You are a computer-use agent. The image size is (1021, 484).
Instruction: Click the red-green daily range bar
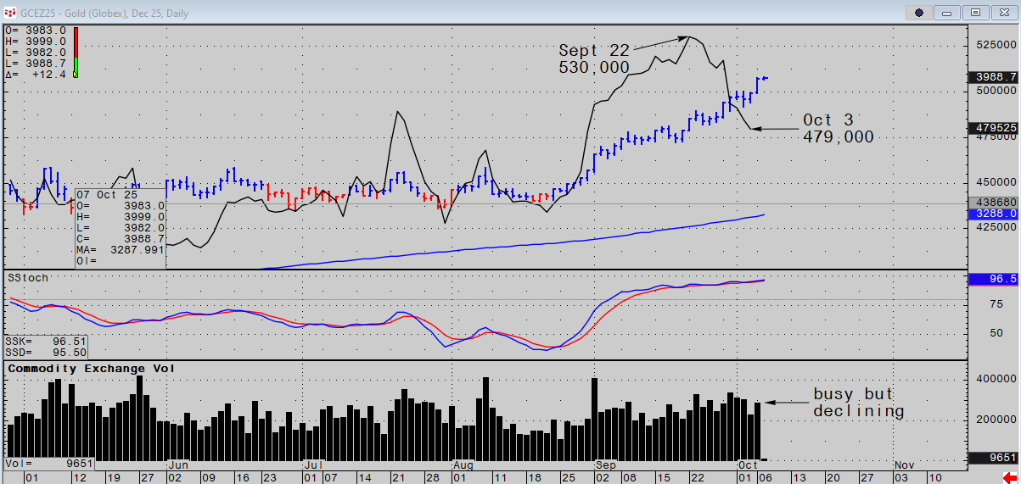point(76,53)
